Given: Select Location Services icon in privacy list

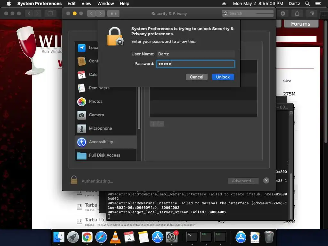Looking at the screenshot, I should tap(82, 48).
